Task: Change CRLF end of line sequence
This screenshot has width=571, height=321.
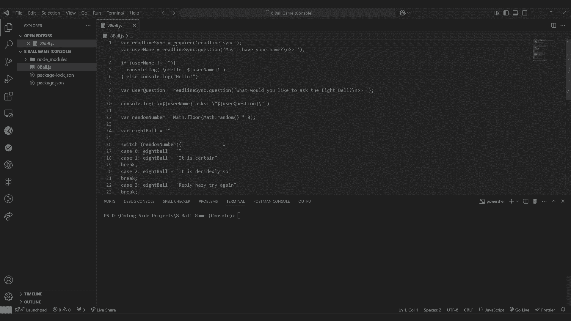Action: [x=468, y=310]
